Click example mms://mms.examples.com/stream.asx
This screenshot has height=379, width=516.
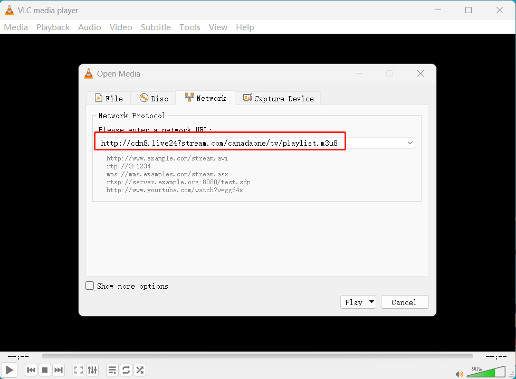point(167,174)
